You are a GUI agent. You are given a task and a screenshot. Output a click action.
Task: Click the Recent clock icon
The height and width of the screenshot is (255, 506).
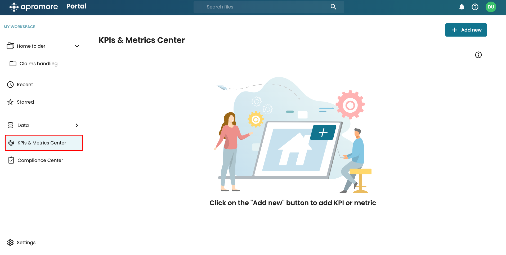point(10,85)
